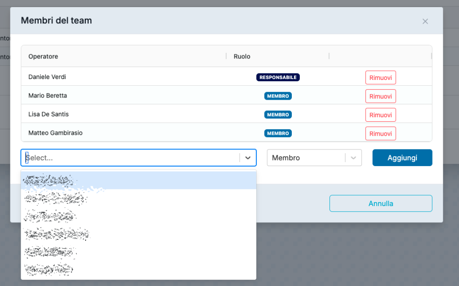Cancel with the Annulla button
The width and height of the screenshot is (459, 286).
pyautogui.click(x=381, y=203)
